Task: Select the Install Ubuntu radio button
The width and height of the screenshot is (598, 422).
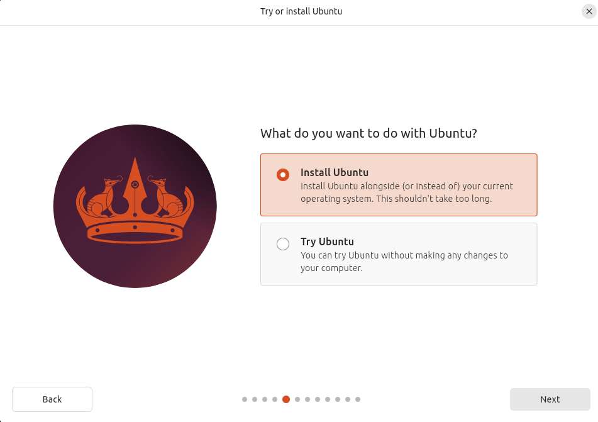Action: coord(283,175)
